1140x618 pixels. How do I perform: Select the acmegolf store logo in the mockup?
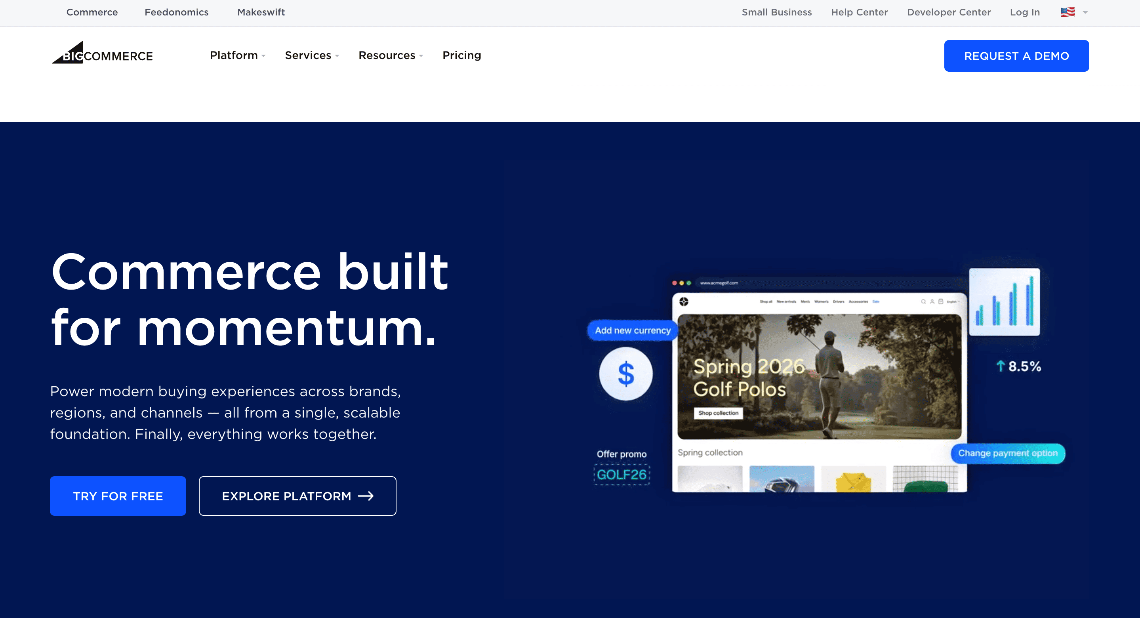click(684, 301)
